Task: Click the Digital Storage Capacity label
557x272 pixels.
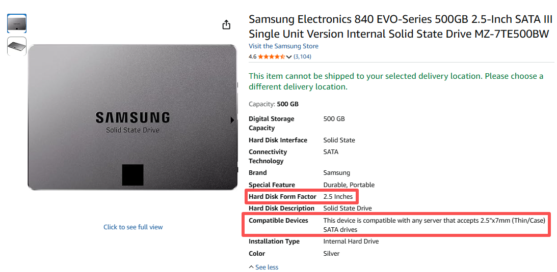Action: (x=271, y=123)
